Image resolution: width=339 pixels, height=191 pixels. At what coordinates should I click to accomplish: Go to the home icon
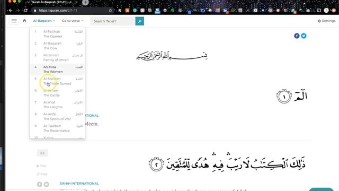(x=24, y=21)
